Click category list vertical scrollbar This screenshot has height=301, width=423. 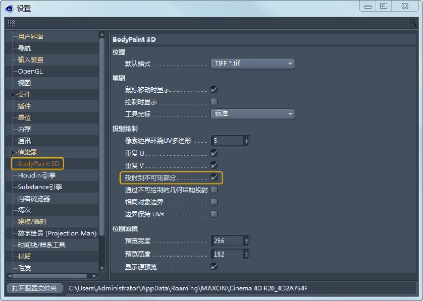pyautogui.click(x=102, y=137)
